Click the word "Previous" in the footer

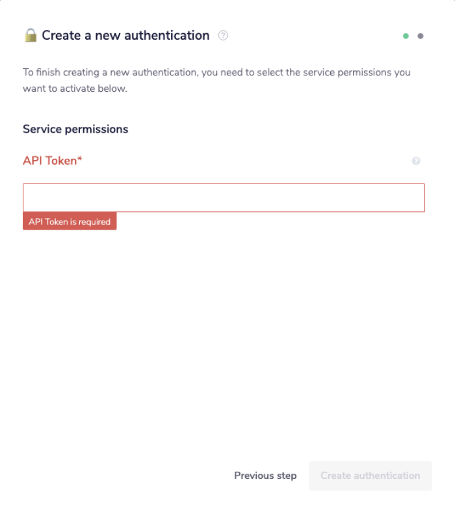tap(254, 476)
